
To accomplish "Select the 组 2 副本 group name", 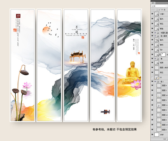I will tap(164, 36).
